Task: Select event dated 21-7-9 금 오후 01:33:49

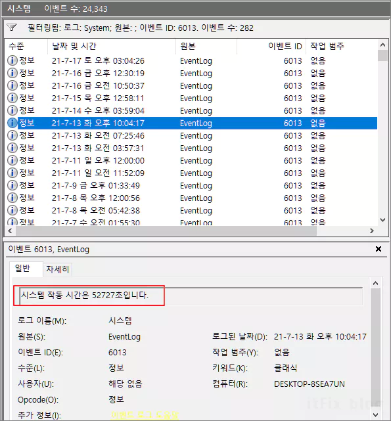Action: click(x=191, y=185)
